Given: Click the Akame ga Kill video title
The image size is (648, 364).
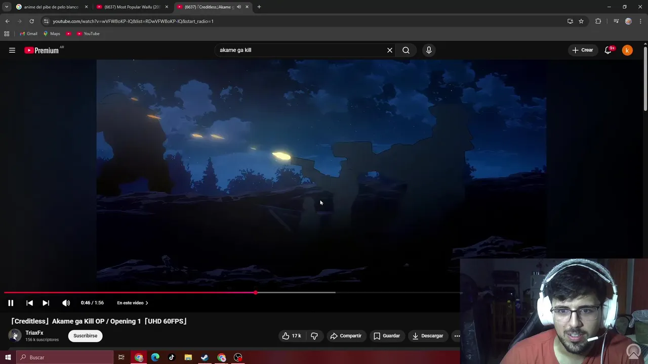Looking at the screenshot, I should pyautogui.click(x=99, y=321).
